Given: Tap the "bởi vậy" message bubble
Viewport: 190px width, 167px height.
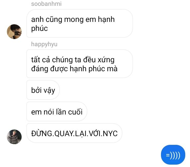Looking at the screenshot, I should [x=43, y=90].
